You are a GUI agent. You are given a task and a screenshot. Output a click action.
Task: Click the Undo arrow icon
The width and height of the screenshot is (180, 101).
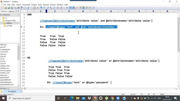click(41, 8)
